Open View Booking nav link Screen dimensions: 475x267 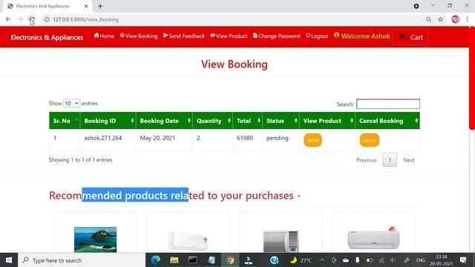pyautogui.click(x=139, y=36)
